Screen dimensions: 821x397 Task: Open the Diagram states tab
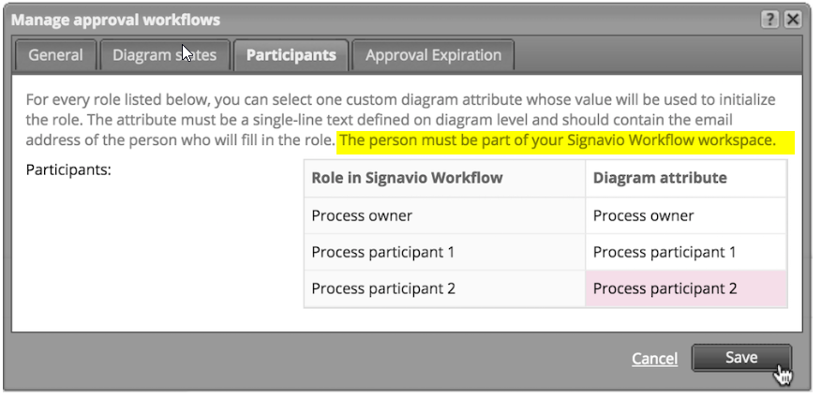(x=165, y=55)
